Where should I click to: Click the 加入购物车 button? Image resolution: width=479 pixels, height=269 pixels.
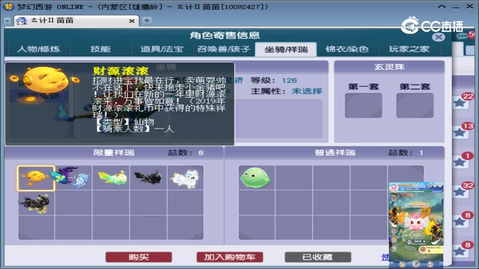point(229,257)
